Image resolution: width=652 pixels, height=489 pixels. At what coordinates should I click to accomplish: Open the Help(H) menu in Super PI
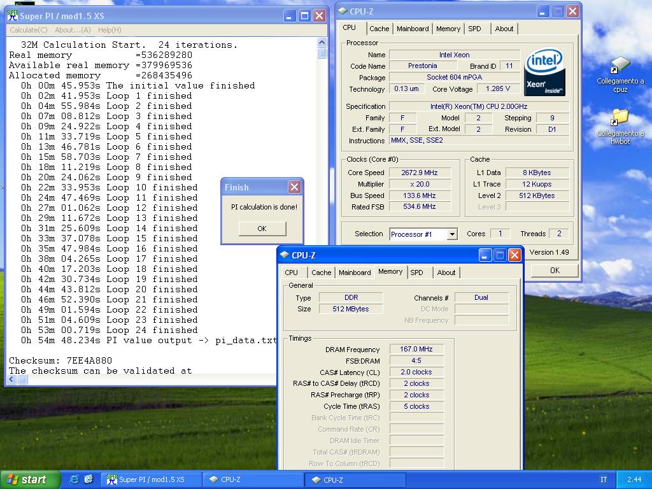tap(110, 30)
